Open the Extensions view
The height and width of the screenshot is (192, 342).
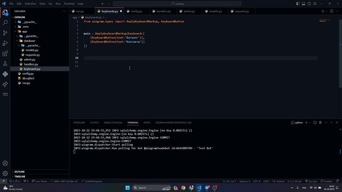click(x=5, y=53)
